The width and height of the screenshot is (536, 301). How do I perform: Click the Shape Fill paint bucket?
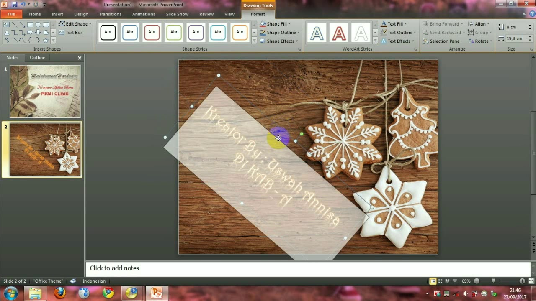tap(263, 24)
